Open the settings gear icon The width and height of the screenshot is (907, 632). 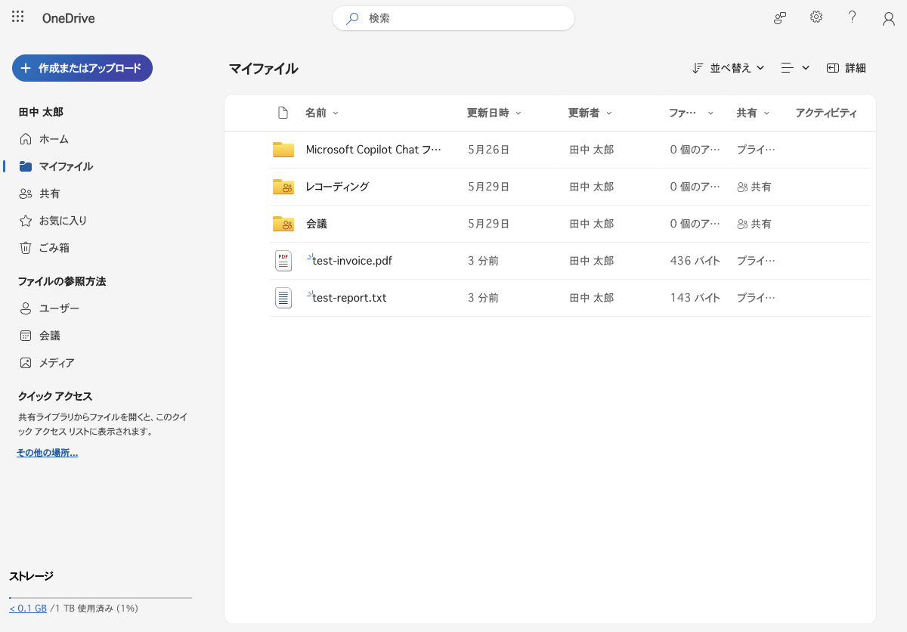[x=816, y=17]
